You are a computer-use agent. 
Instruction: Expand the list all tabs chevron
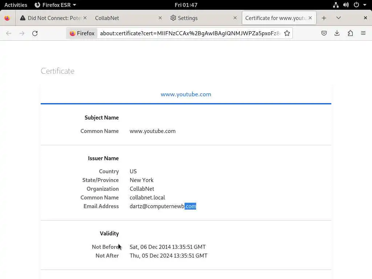pos(339,18)
